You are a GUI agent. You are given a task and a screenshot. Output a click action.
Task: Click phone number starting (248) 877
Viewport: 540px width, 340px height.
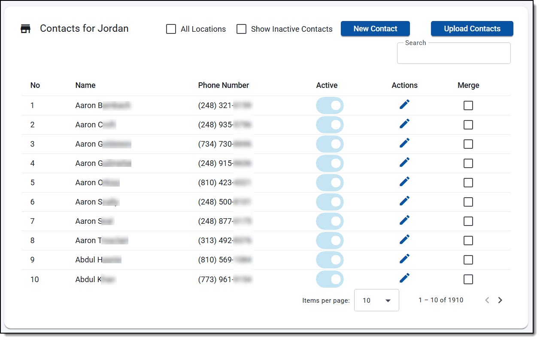tap(225, 221)
